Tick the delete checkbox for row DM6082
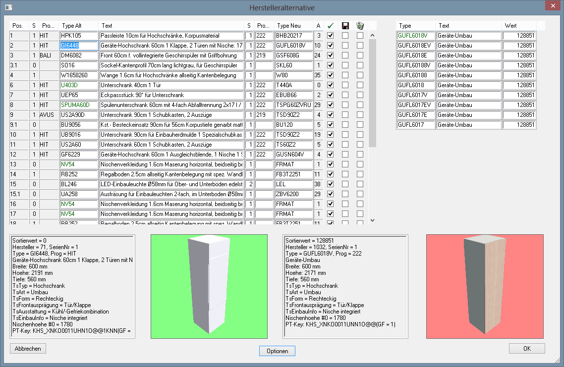Screen dimensions: 564x367 click(360, 55)
